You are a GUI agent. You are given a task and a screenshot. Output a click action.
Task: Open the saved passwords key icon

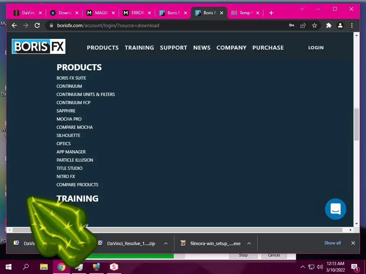point(292,25)
